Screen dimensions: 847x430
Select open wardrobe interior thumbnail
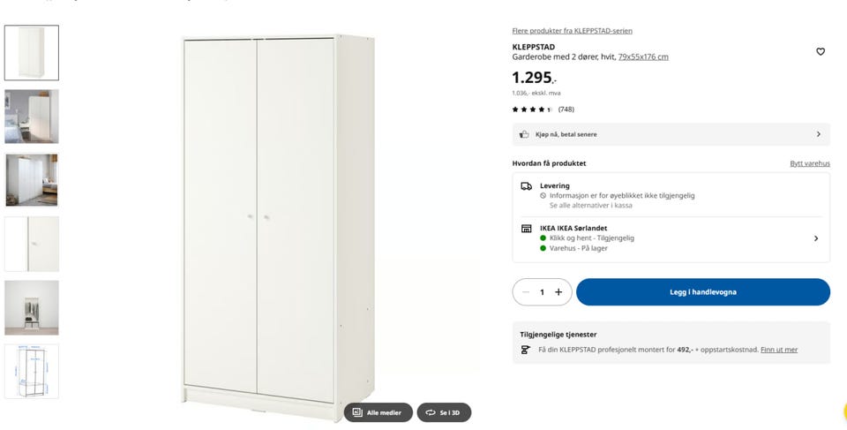(x=32, y=308)
